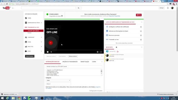Open Internet Explorer from the taskbar
The height and width of the screenshot is (100, 178).
[8, 98]
